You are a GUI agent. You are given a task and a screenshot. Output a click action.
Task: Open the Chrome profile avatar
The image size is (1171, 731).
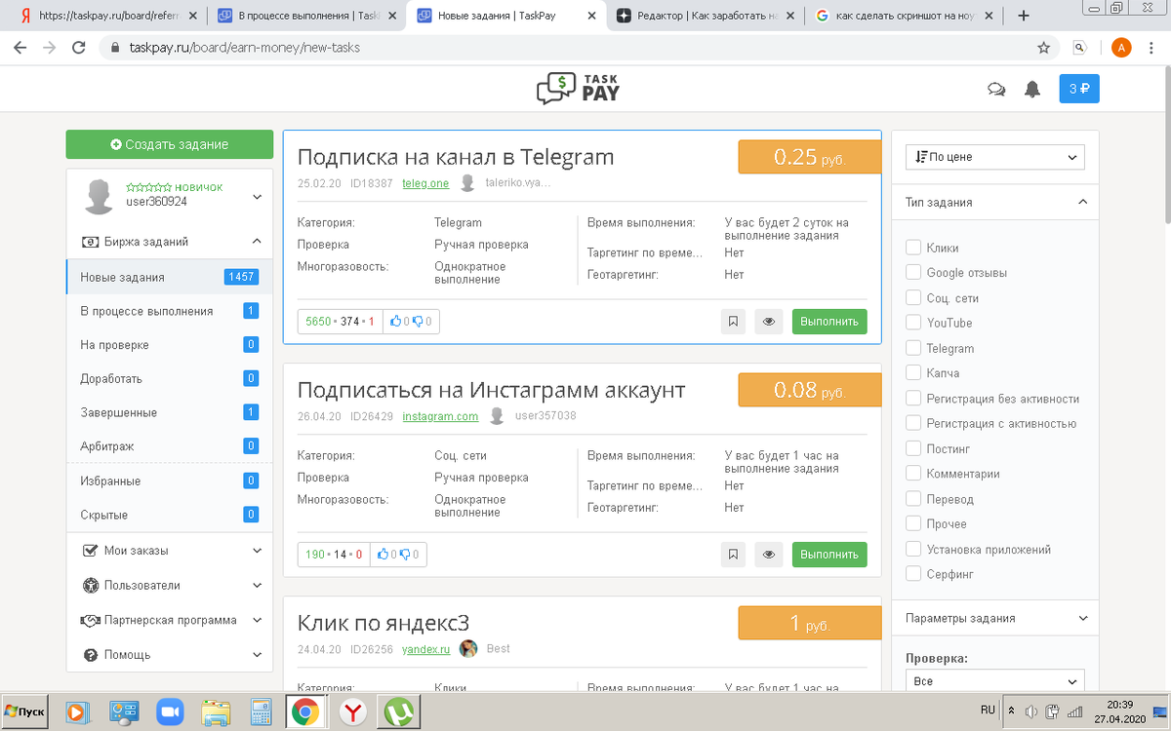pos(1121,47)
